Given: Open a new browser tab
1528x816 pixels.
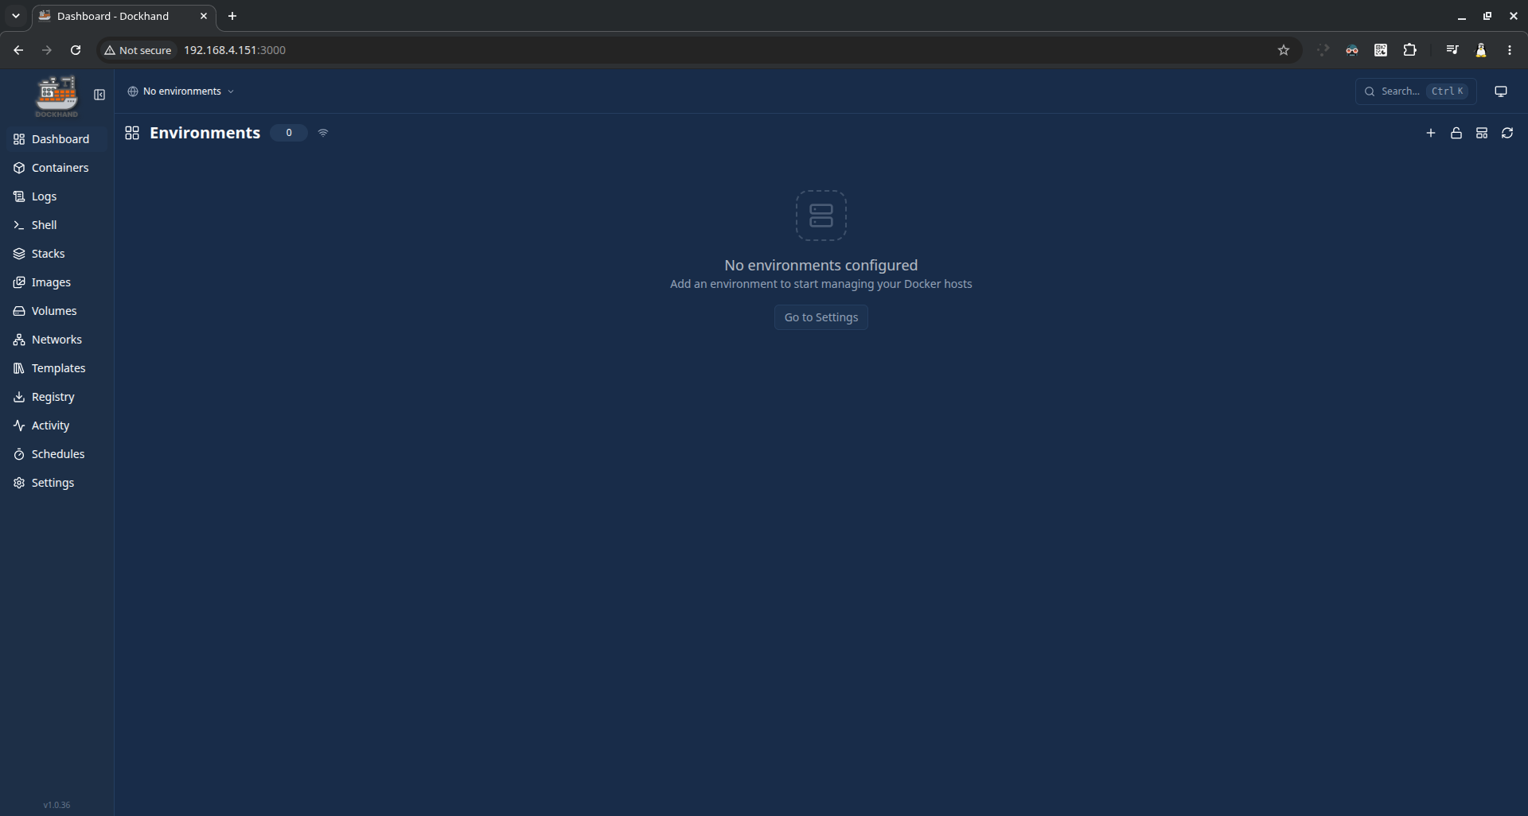Looking at the screenshot, I should (x=232, y=16).
